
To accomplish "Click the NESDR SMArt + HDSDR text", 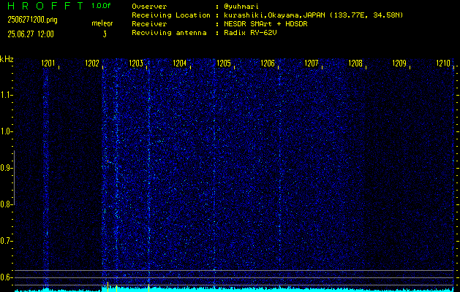I will pos(265,24).
